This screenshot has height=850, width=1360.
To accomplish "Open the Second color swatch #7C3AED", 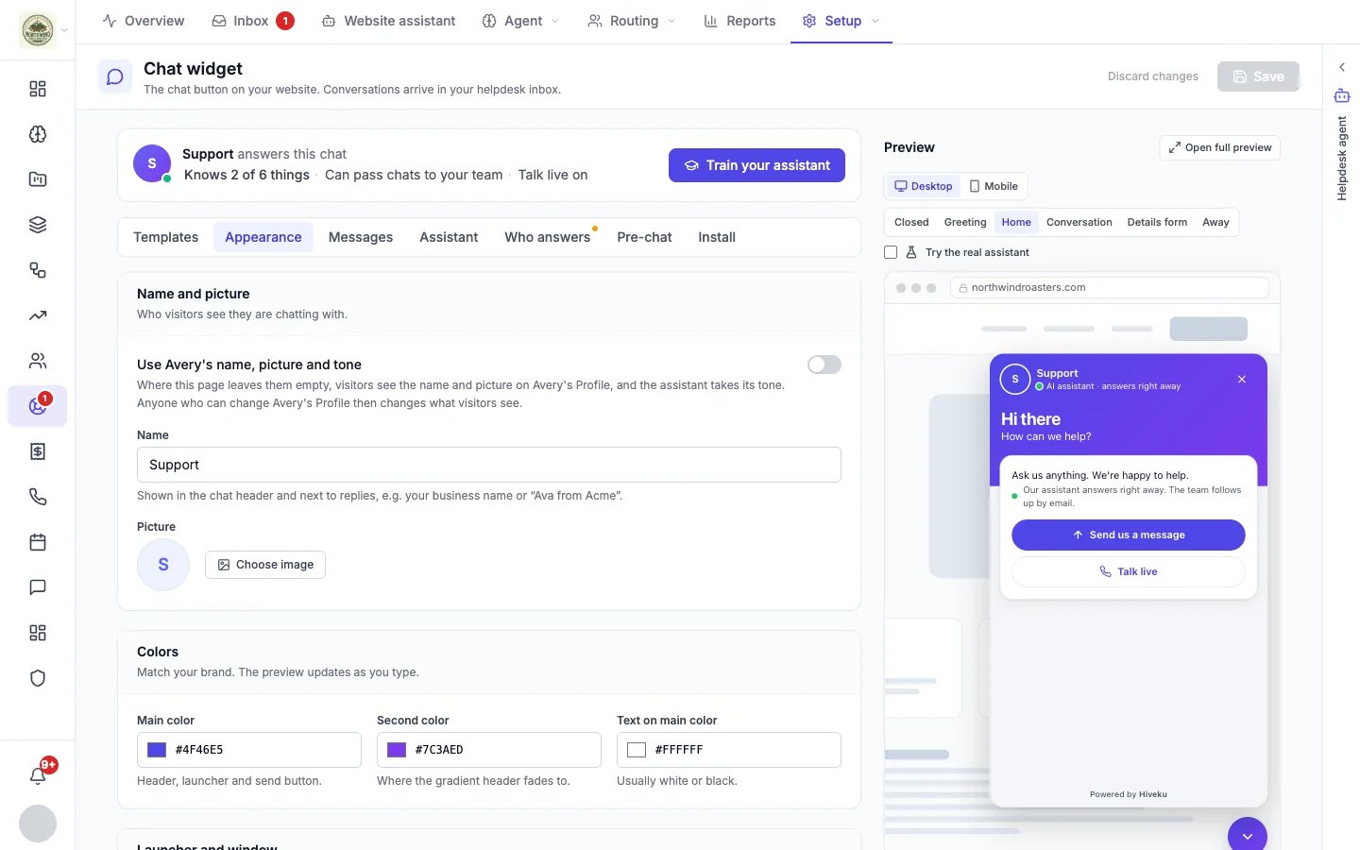I will (x=397, y=750).
